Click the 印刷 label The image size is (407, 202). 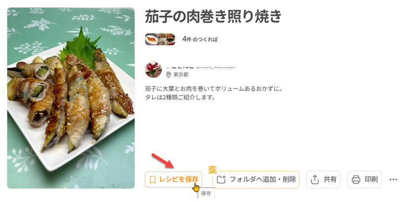pyautogui.click(x=371, y=179)
